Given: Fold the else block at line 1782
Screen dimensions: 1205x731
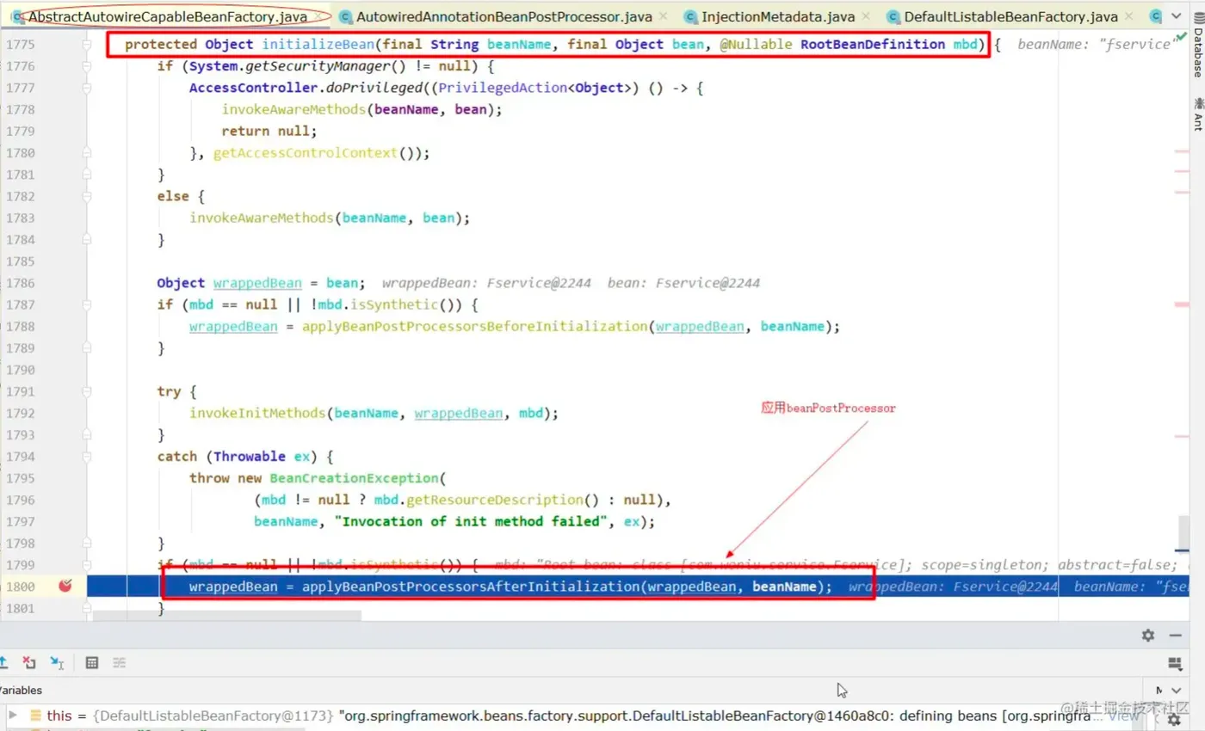Looking at the screenshot, I should click(87, 196).
